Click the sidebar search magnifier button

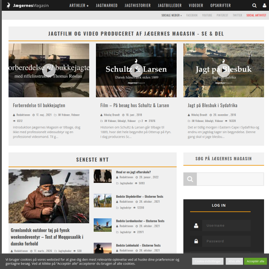[190, 179]
